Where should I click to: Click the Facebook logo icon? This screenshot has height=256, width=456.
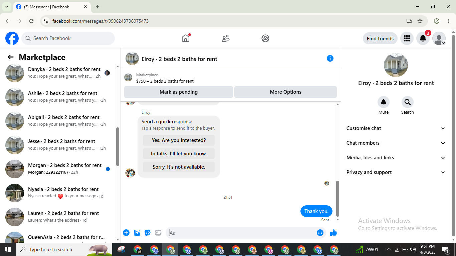[12, 38]
